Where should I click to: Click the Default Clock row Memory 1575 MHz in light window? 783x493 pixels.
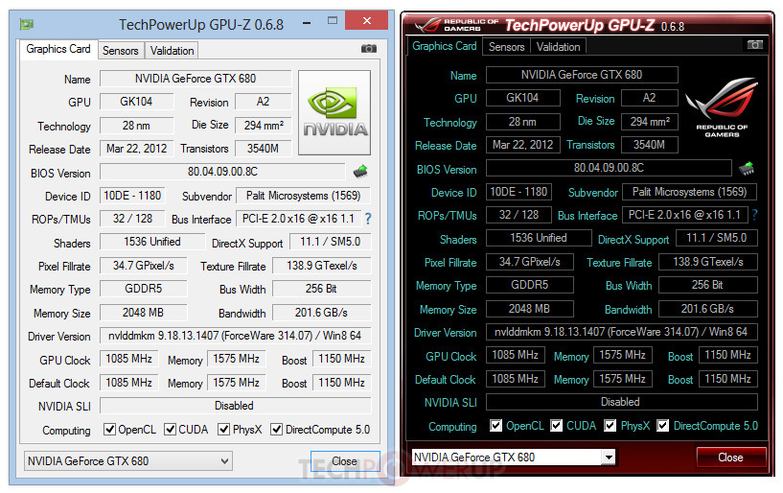point(236,383)
